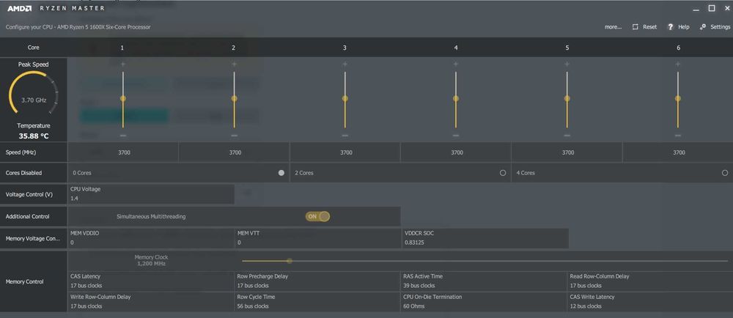Click the minus icon below Core 2 slider
The height and width of the screenshot is (318, 733).
[235, 136]
